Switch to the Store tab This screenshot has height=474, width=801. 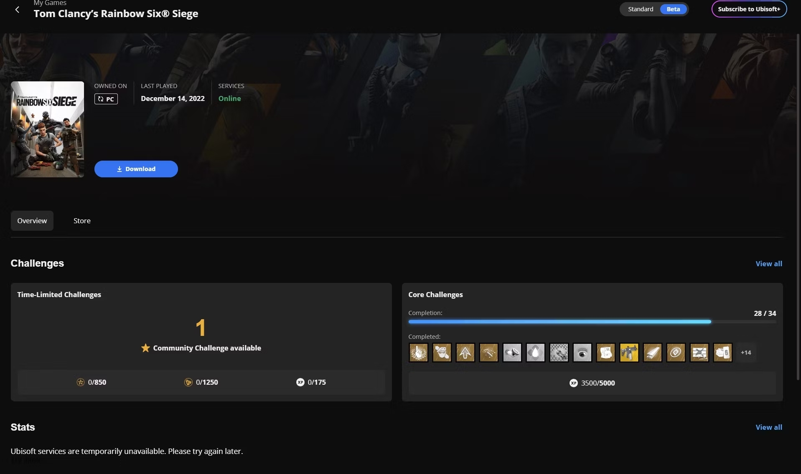coord(82,221)
